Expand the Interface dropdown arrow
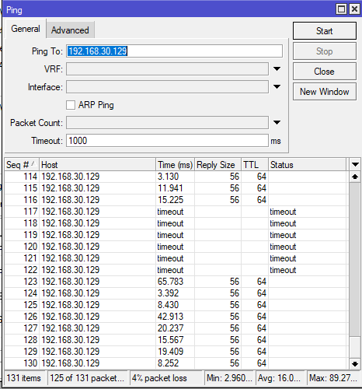The width and height of the screenshot is (362, 389). [x=277, y=87]
